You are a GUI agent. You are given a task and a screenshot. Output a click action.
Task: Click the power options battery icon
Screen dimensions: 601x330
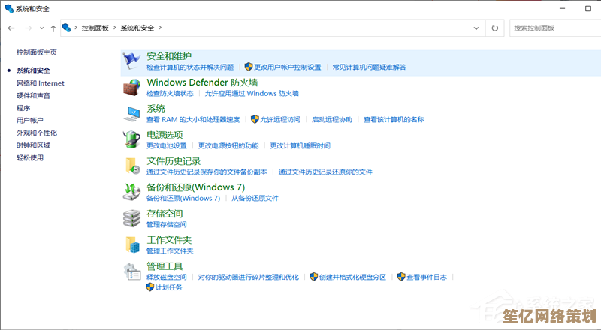tap(131, 139)
